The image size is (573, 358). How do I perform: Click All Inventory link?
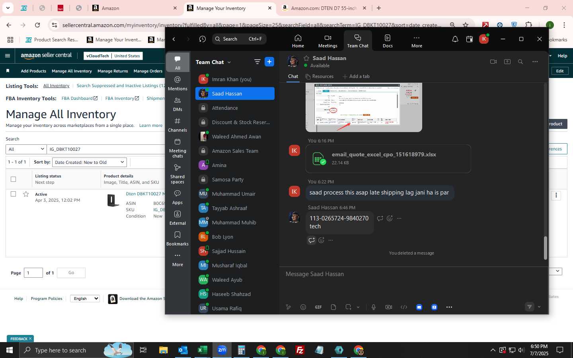[x=56, y=86]
